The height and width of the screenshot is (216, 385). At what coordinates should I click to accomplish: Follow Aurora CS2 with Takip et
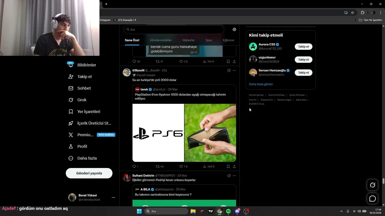pyautogui.click(x=303, y=46)
